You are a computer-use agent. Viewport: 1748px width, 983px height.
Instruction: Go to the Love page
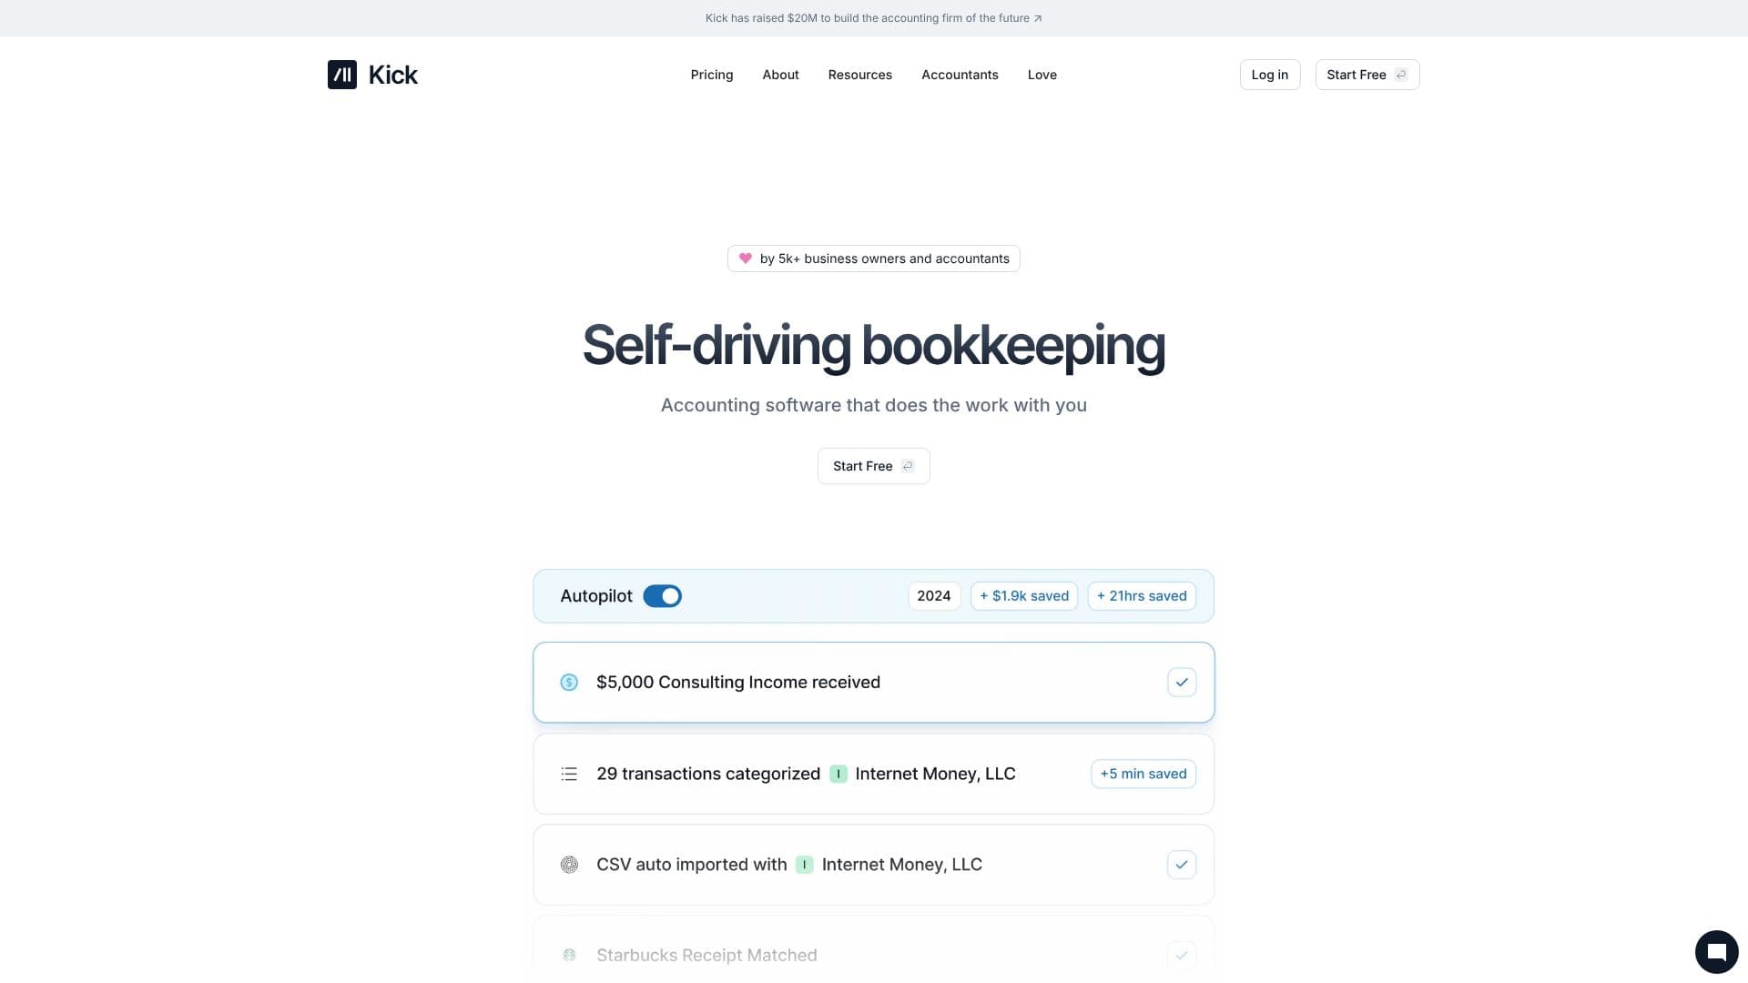(x=1042, y=75)
